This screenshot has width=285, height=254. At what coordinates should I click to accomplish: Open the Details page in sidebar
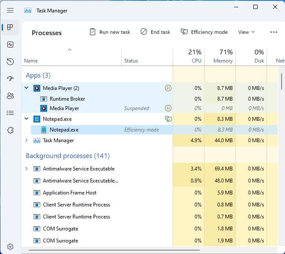coord(10,113)
